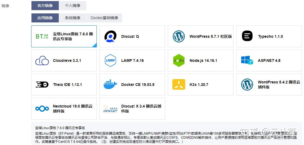This screenshot has height=145, width=304.
Task: Switch to the 个人镜像 tab
Action: (72, 5)
